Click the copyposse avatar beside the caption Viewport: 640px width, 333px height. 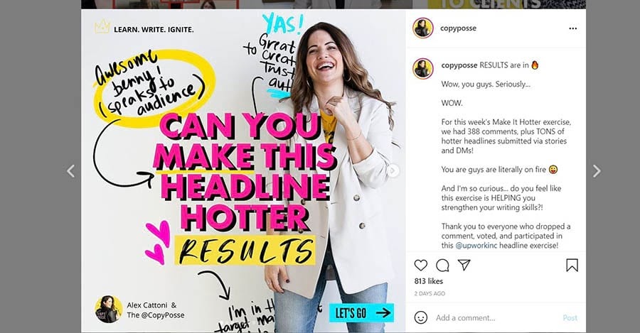pyautogui.click(x=422, y=68)
